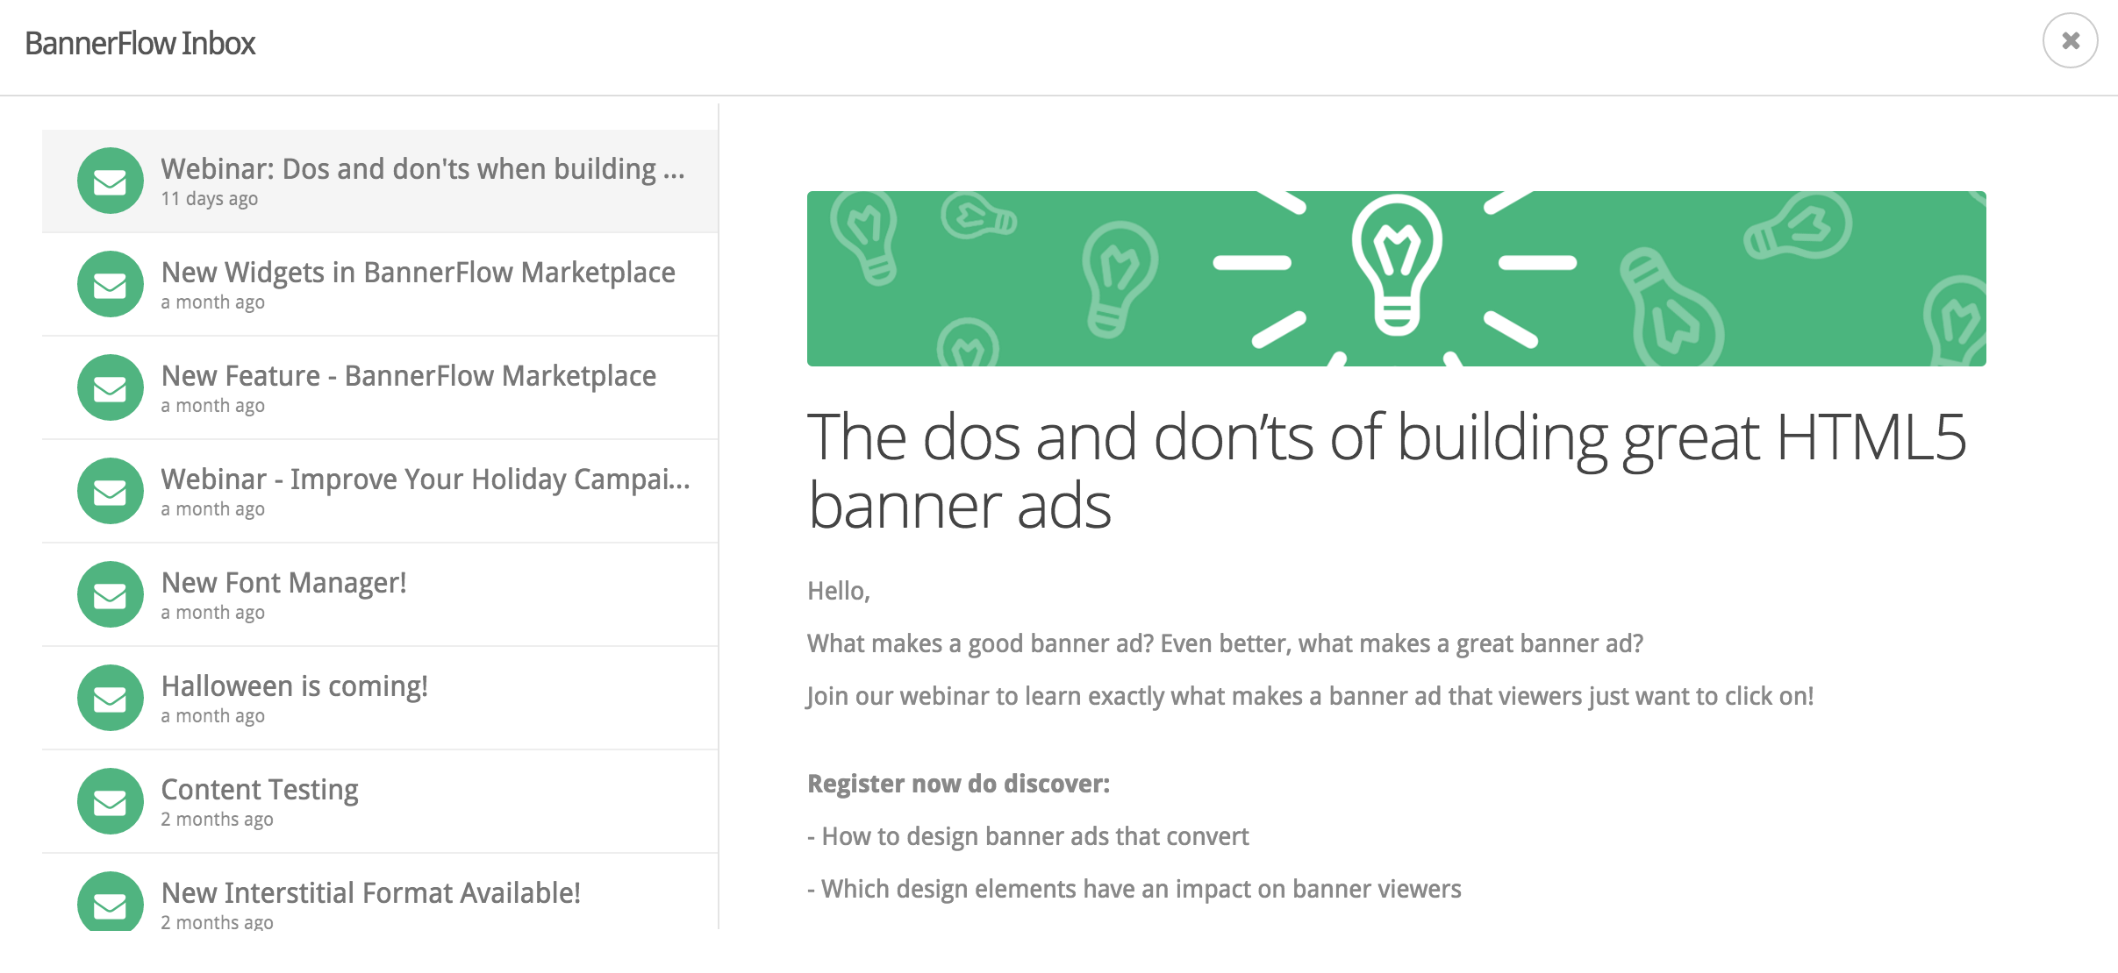The width and height of the screenshot is (2118, 973).
Task: Click 'a month ago' under Halloween is coming
Action: click(213, 716)
